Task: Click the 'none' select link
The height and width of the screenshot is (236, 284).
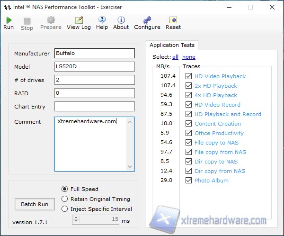Action: point(189,57)
